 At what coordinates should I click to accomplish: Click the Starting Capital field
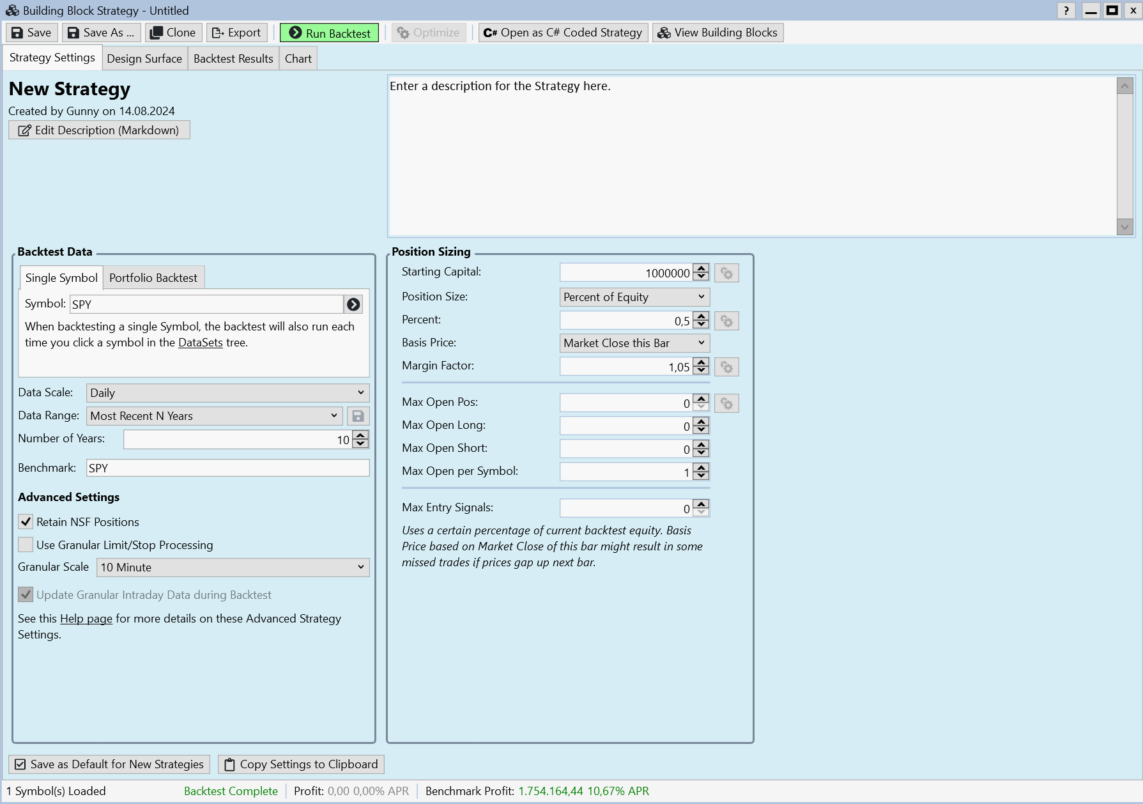(x=626, y=273)
